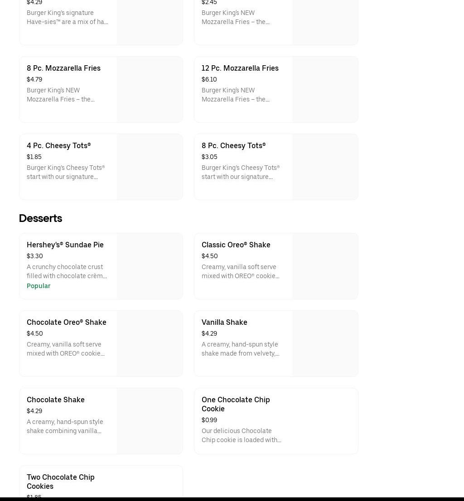Viewport: 464px width, 501px height.
Task: Click the $3.30 price of Sundae Pie
Action: (x=35, y=256)
